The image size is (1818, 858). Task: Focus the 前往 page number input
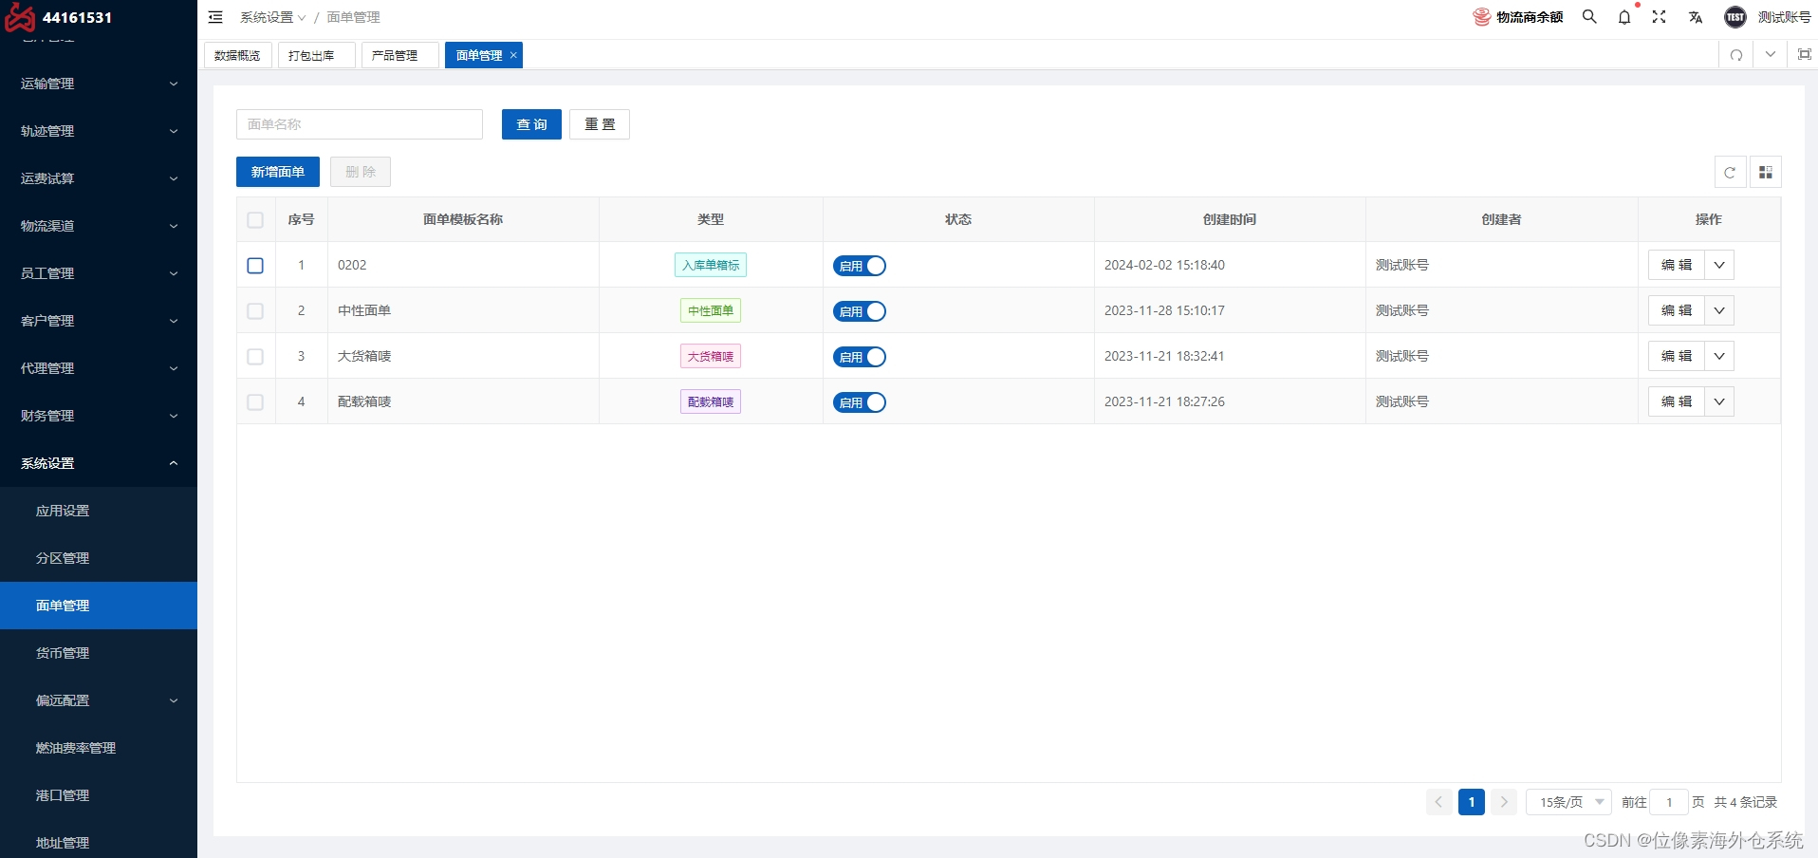[x=1669, y=802]
